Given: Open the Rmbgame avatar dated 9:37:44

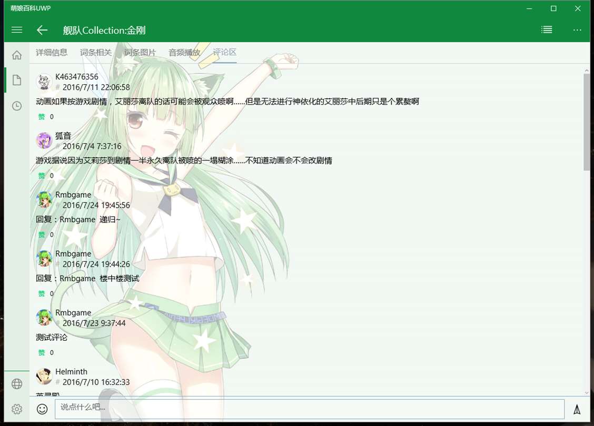Looking at the screenshot, I should (44, 318).
